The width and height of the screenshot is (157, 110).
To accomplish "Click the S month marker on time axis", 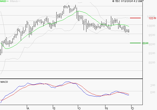I will (54, 108).
